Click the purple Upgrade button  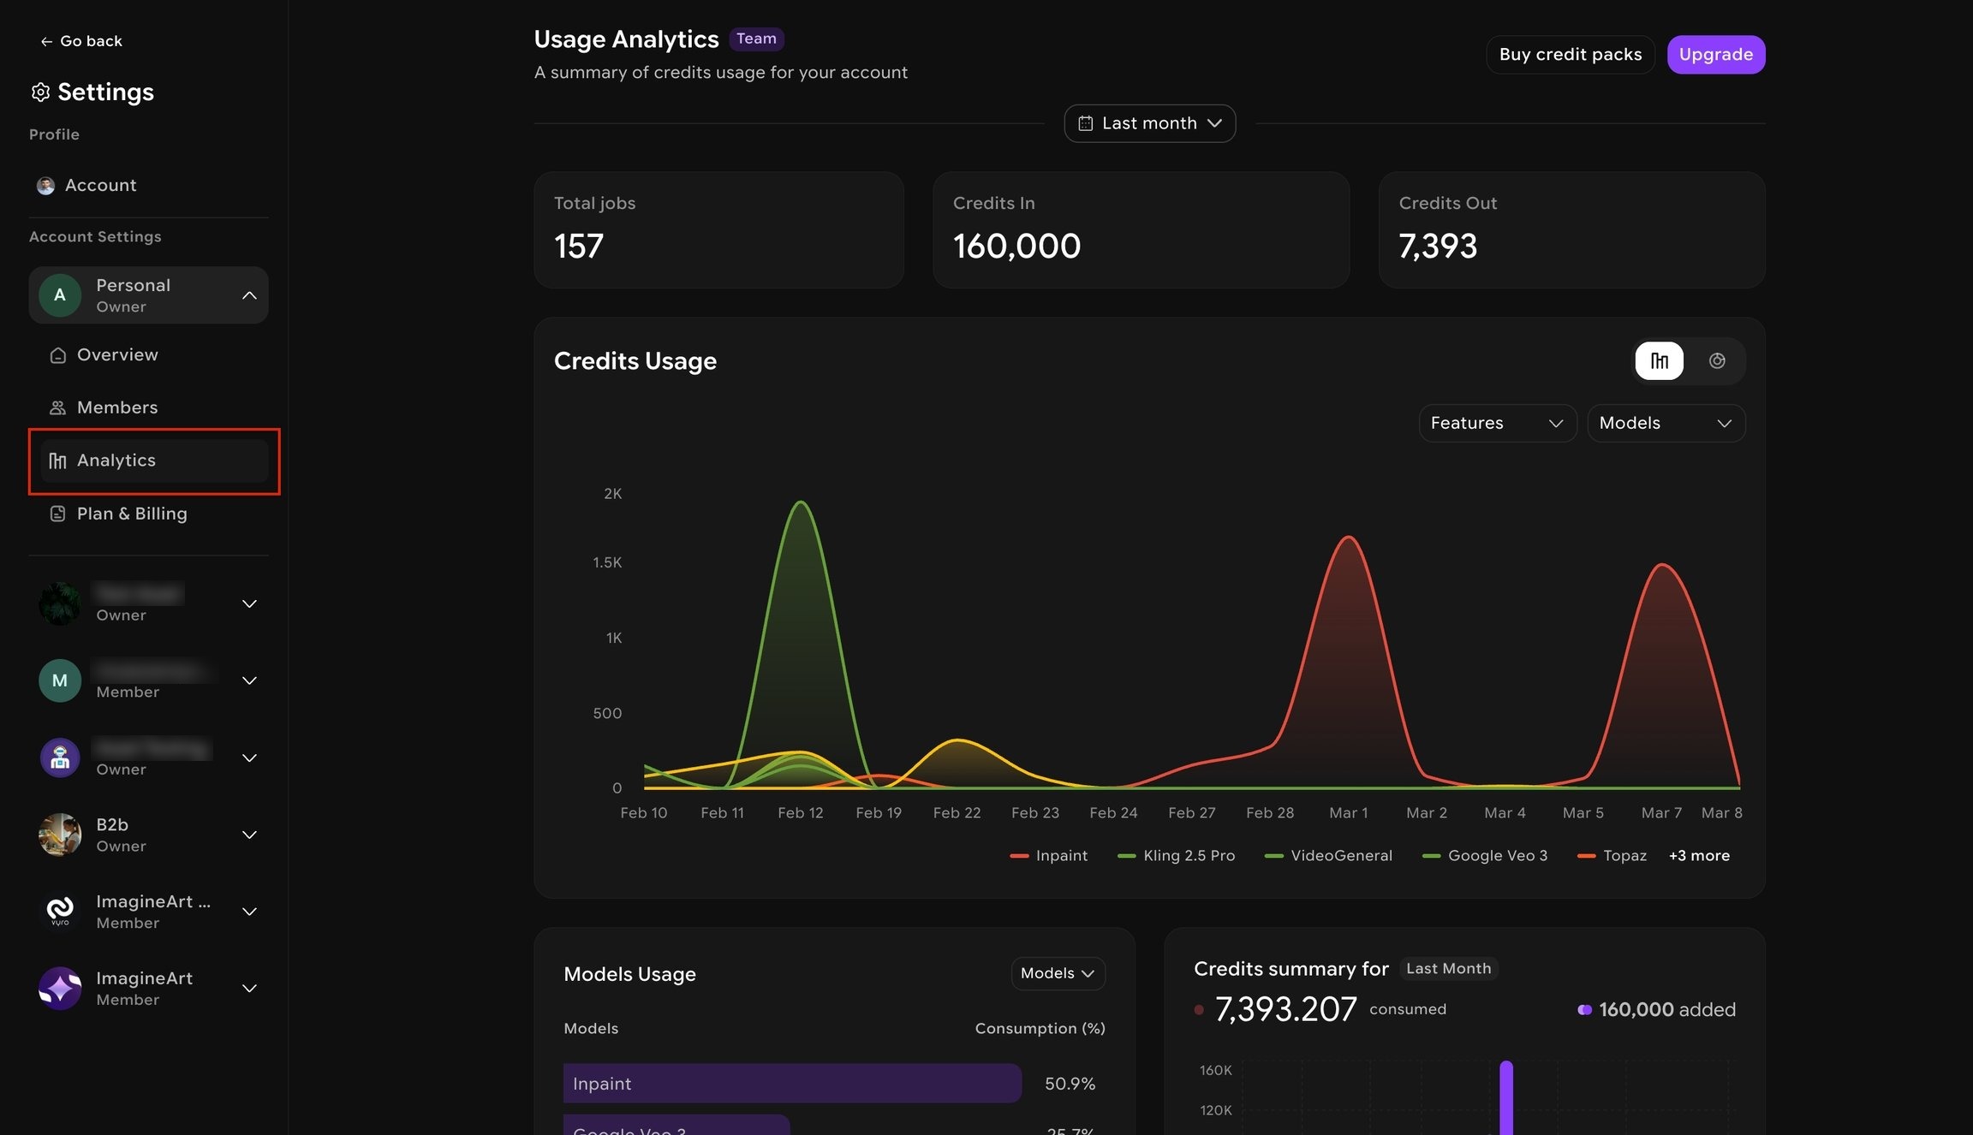(1715, 55)
